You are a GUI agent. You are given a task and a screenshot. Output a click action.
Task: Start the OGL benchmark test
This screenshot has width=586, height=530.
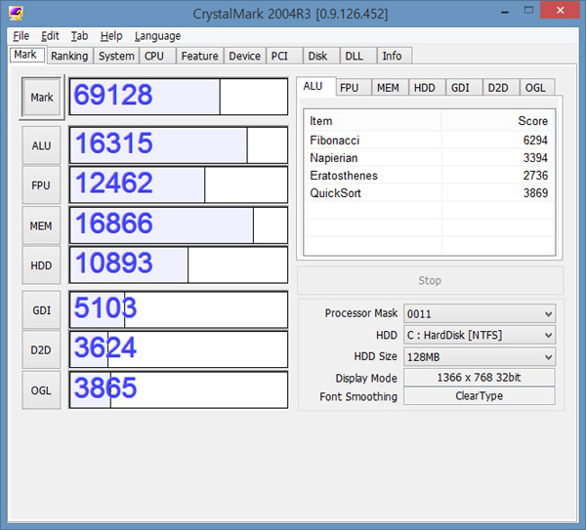click(42, 389)
